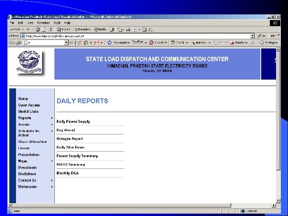Screen dimensions: 288x216
Task: Open the Monthly DGA report link
Action: coord(68,173)
